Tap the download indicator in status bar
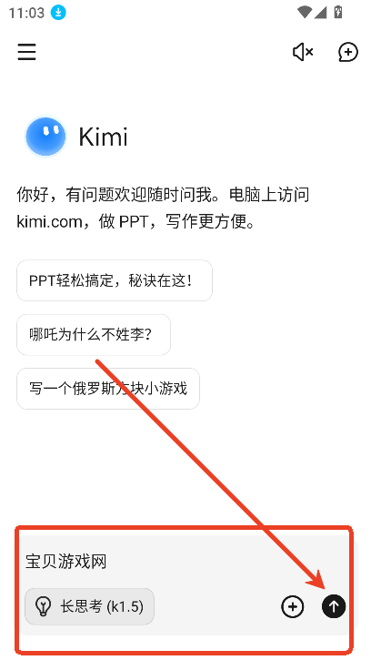 (x=58, y=13)
